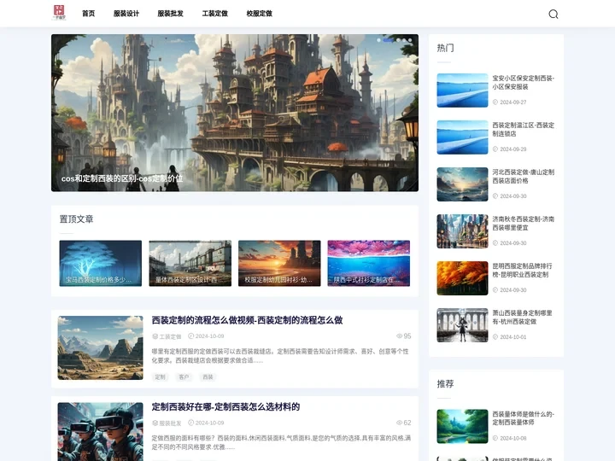615x461 pixels.
Task: Click the 西装 tag chip
Action: 208,377
